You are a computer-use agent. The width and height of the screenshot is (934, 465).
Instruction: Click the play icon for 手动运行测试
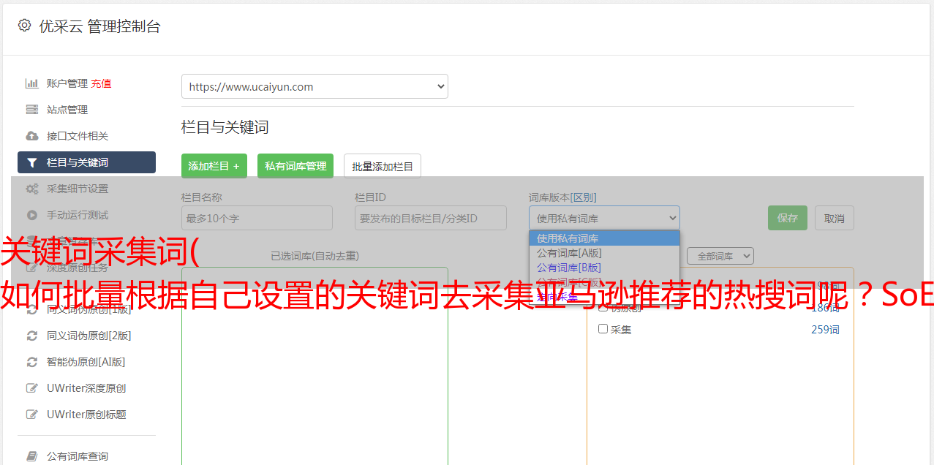click(x=31, y=215)
